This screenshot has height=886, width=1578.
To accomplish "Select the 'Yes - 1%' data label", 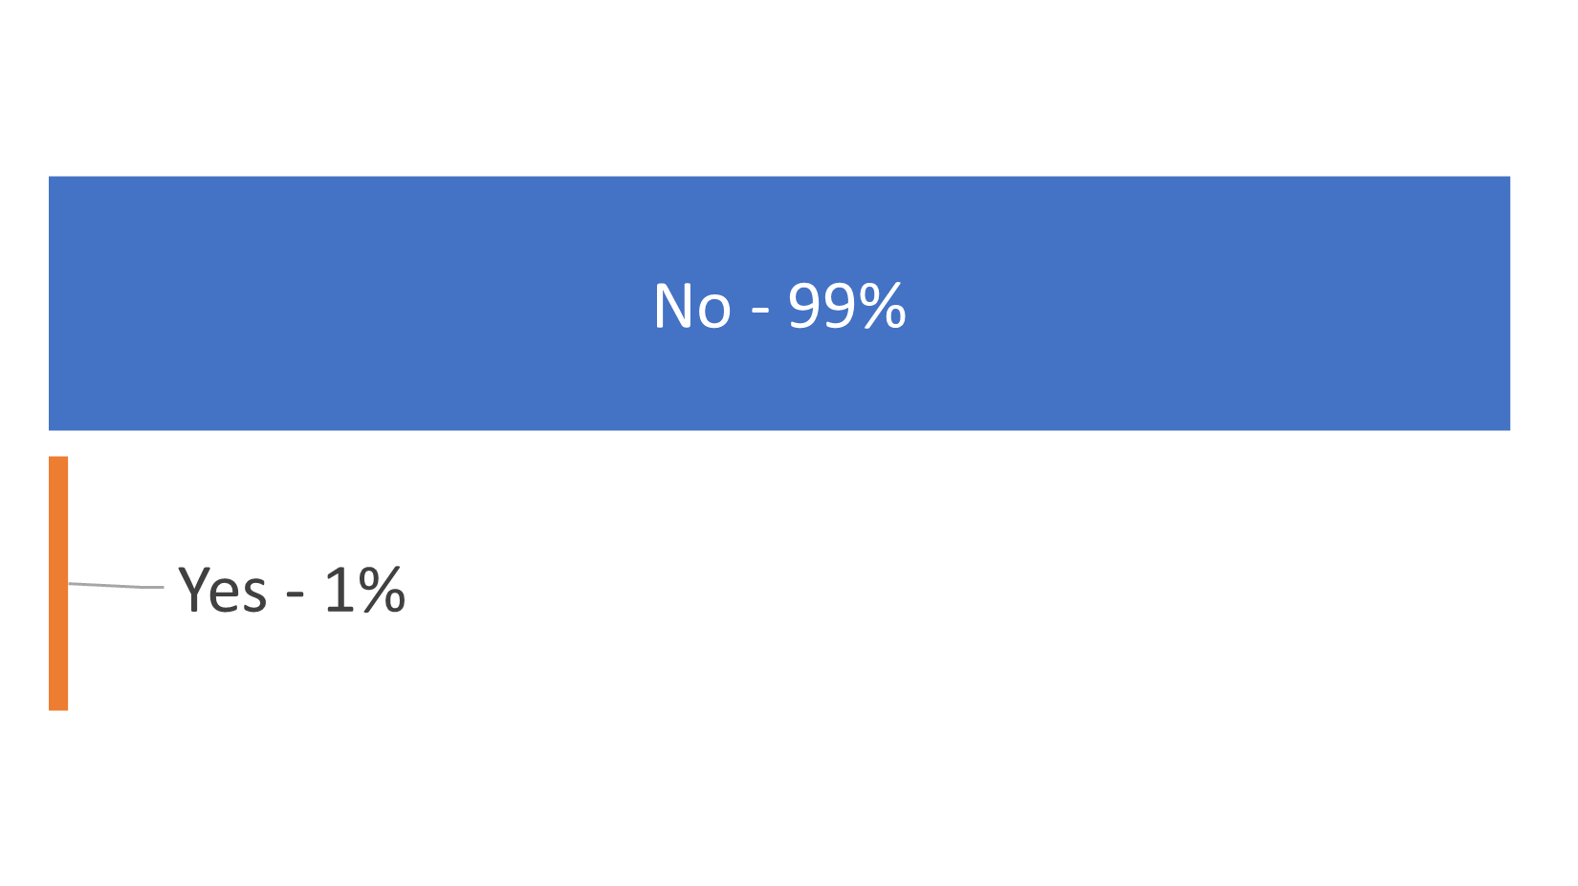I will click(x=292, y=590).
